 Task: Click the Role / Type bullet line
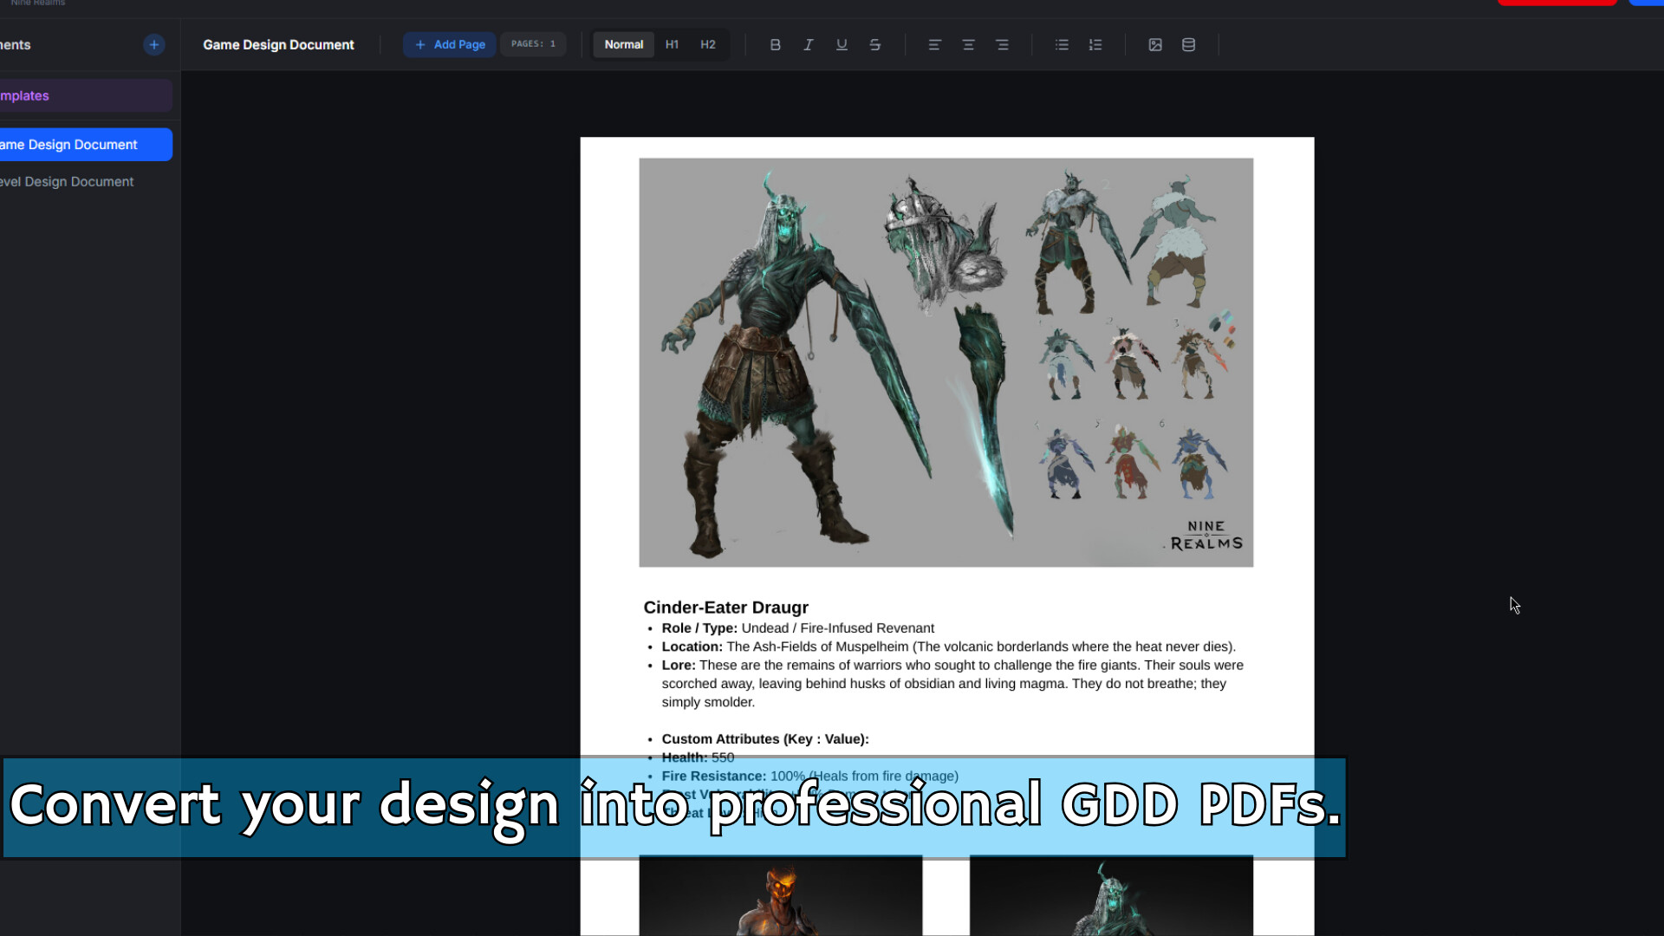[x=797, y=628]
